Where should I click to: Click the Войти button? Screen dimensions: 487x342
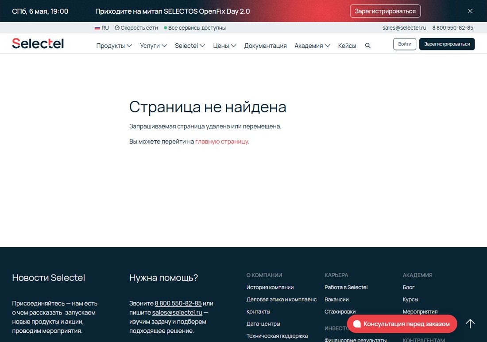(404, 44)
